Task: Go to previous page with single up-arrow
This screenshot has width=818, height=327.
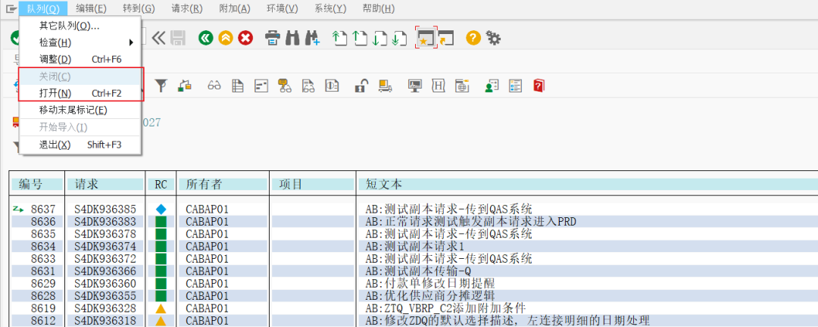Action: pyautogui.click(x=360, y=38)
